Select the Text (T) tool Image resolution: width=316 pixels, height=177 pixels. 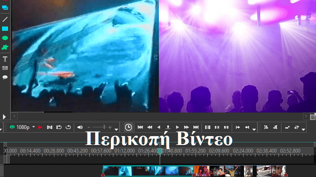point(5,59)
